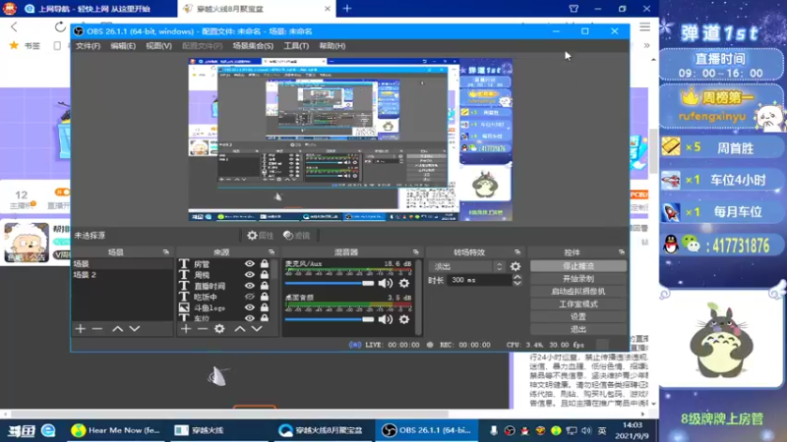Click the 开始录制 button
This screenshot has height=442, width=787.
[x=578, y=279]
